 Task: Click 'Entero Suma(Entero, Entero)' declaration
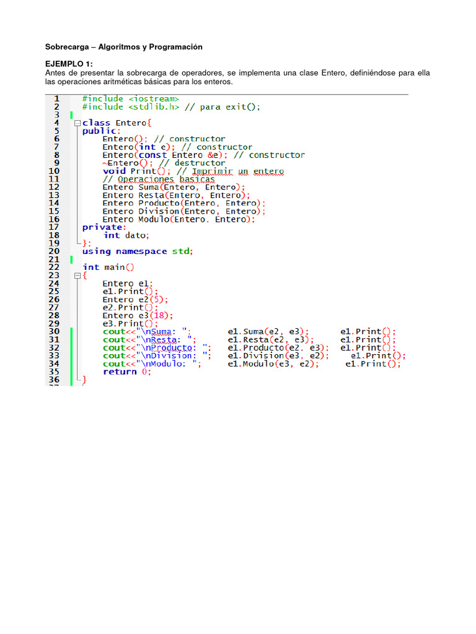click(174, 187)
